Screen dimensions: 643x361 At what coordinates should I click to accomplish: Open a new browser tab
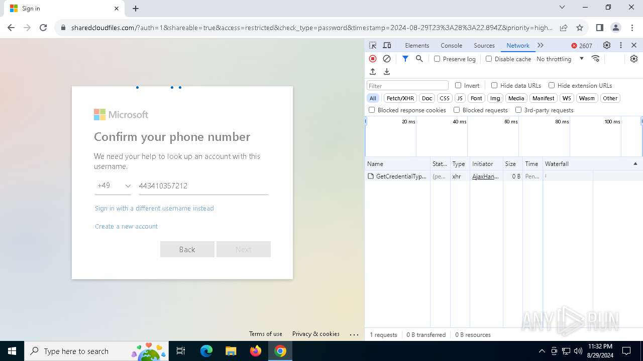click(136, 9)
